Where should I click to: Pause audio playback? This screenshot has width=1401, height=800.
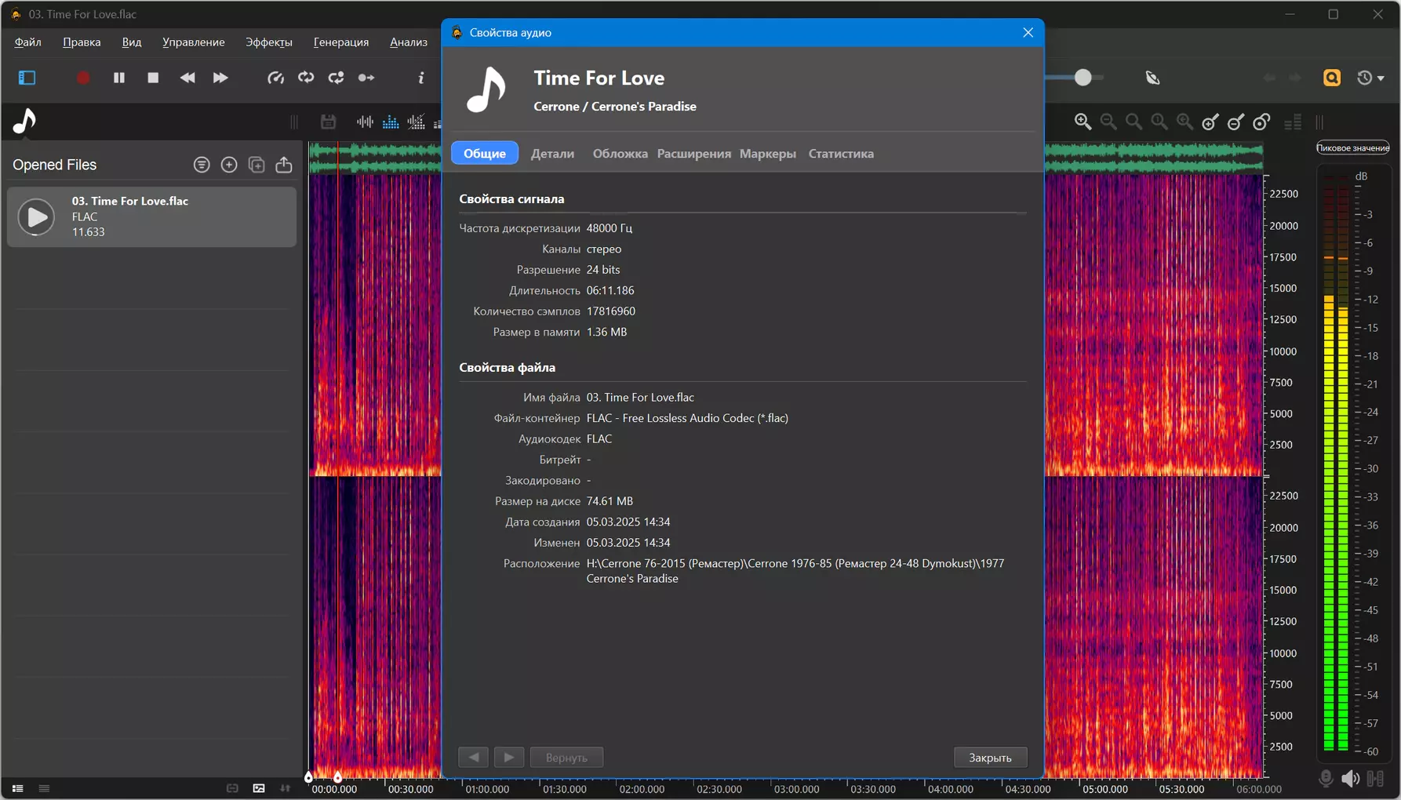tap(118, 78)
